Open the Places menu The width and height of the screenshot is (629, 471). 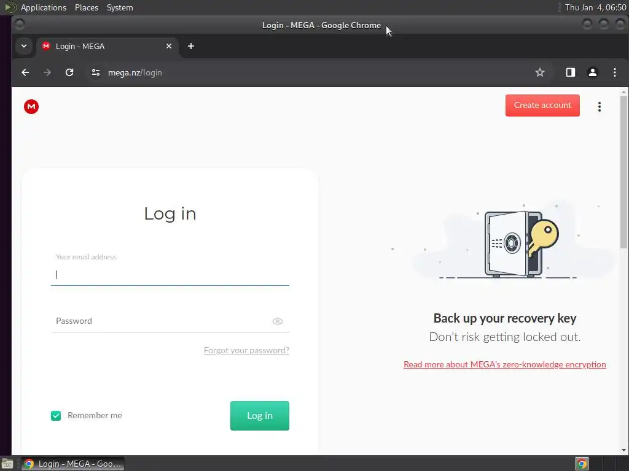click(87, 7)
